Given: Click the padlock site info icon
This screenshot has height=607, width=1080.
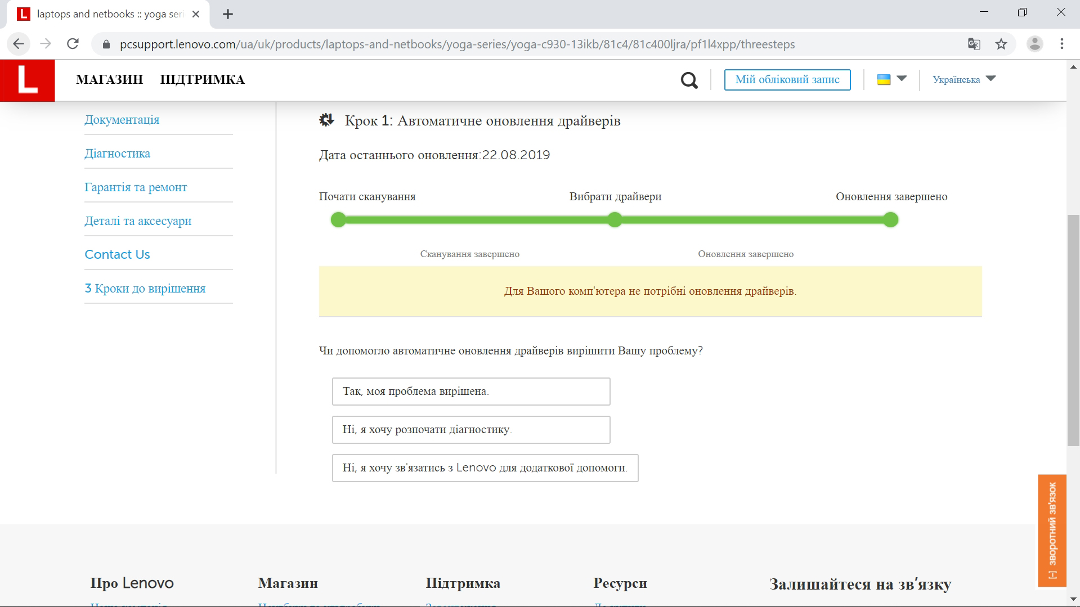Looking at the screenshot, I should tap(106, 44).
